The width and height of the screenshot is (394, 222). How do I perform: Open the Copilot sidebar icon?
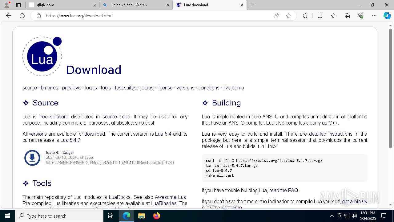tap(387, 16)
